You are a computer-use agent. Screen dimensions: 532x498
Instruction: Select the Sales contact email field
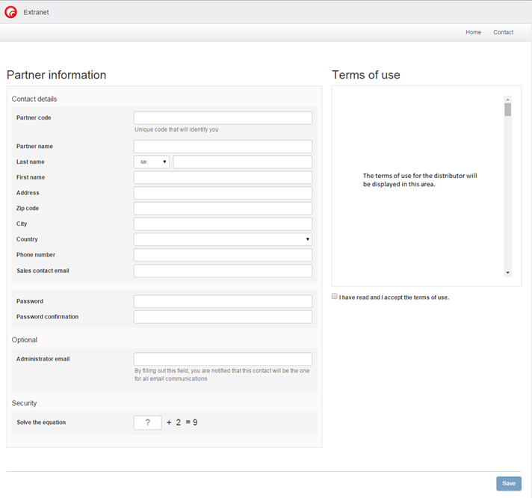(223, 271)
